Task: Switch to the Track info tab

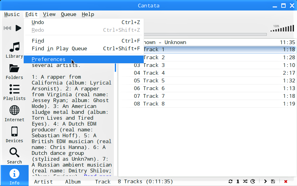Action: [103, 182]
